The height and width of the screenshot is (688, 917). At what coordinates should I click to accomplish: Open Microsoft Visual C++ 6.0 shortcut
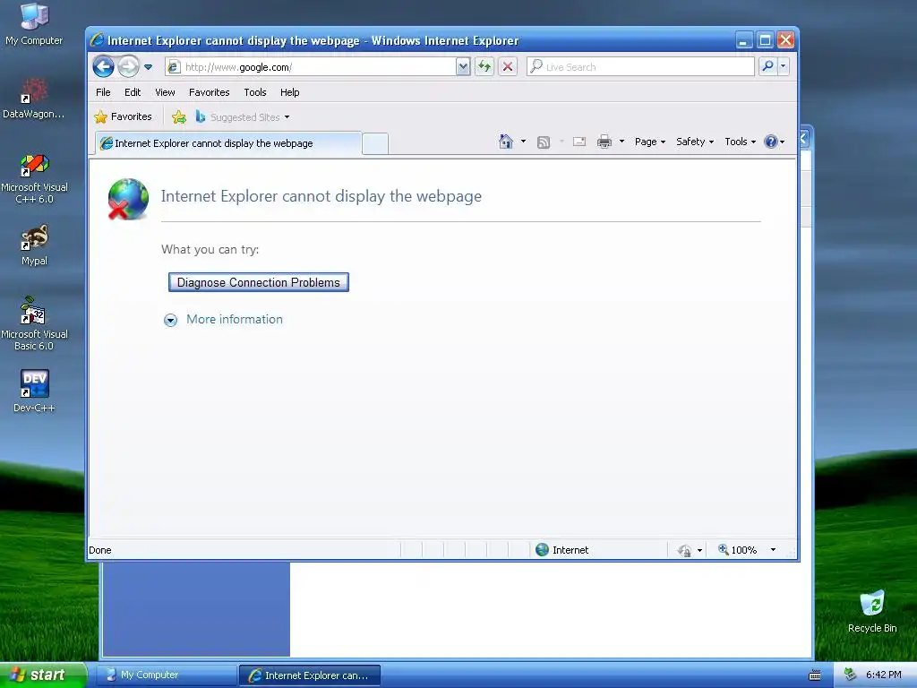[34, 178]
